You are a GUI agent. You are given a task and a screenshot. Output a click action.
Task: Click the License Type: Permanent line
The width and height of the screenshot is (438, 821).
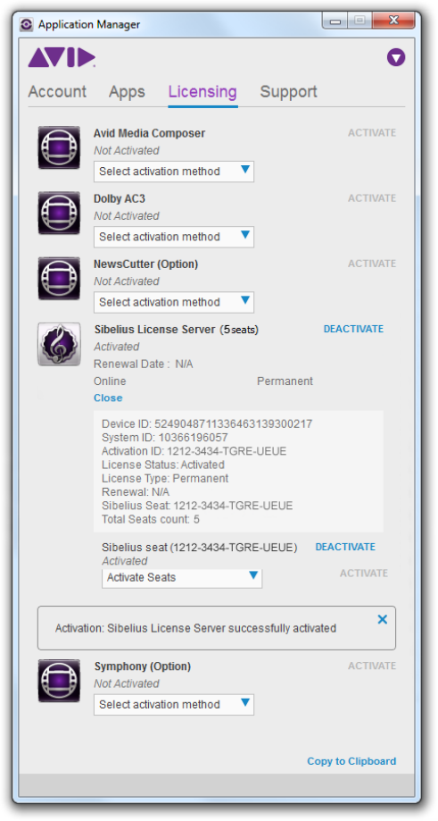[x=165, y=479]
